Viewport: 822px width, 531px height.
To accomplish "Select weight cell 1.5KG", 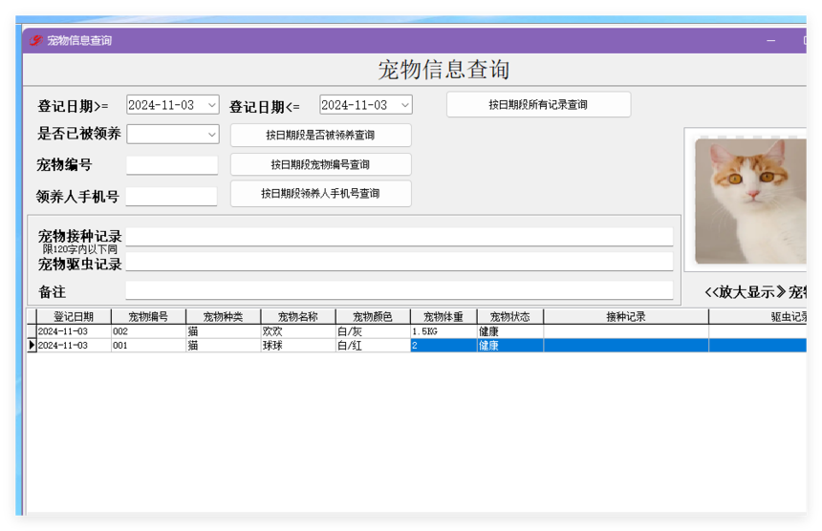I will point(443,331).
